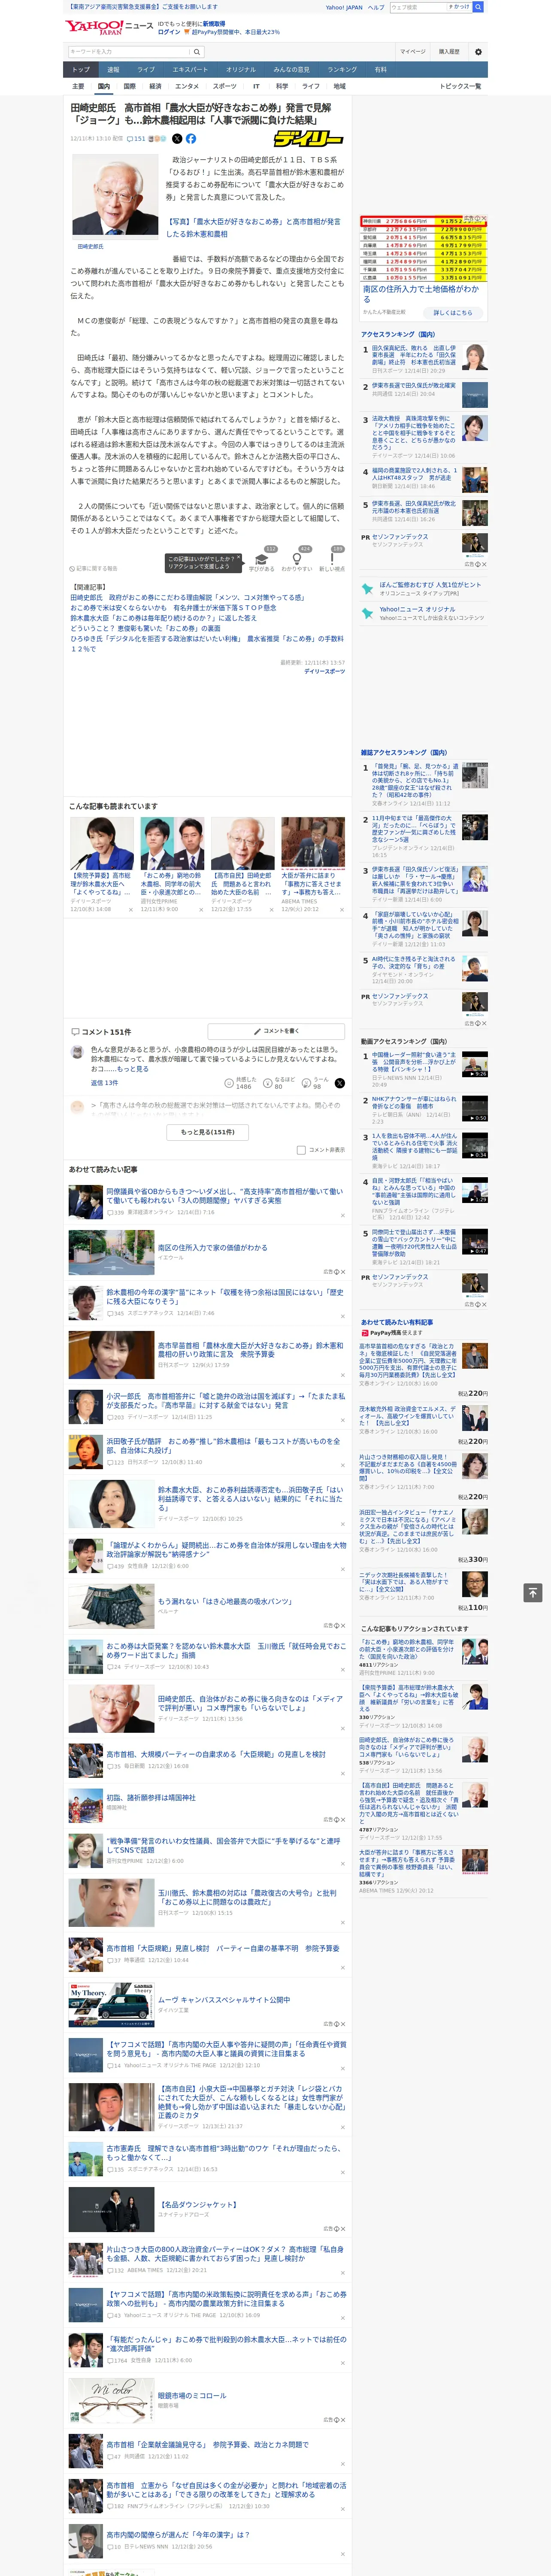Image resolution: width=551 pixels, height=2576 pixels.
Task: Click the 記事に関する報告 link
Action: coord(94,568)
